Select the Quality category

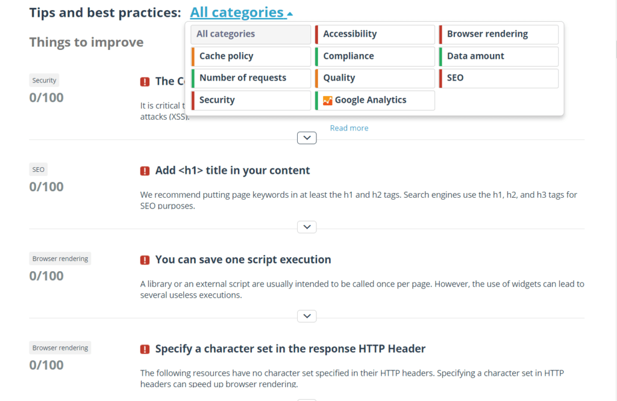(x=375, y=78)
